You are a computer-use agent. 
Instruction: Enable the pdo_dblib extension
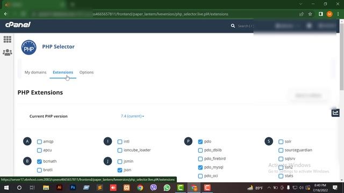pos(200,150)
